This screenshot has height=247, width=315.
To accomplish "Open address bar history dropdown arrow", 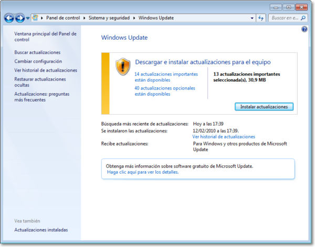I will coord(252,18).
